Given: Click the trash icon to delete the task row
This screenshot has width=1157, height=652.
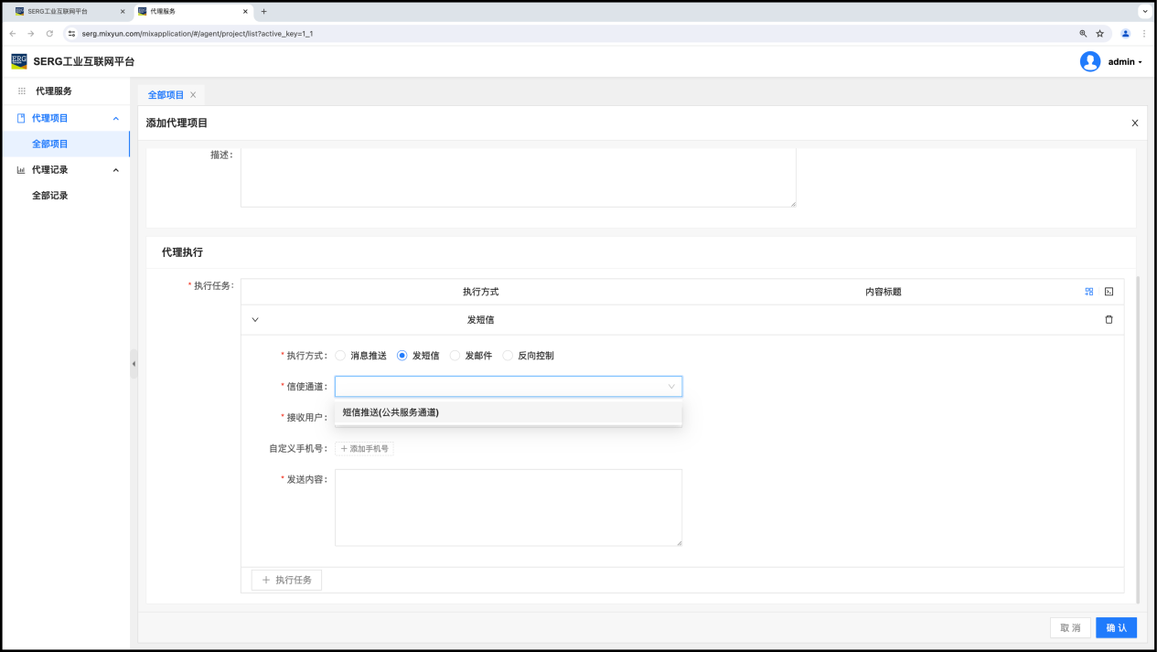Looking at the screenshot, I should click(1109, 320).
